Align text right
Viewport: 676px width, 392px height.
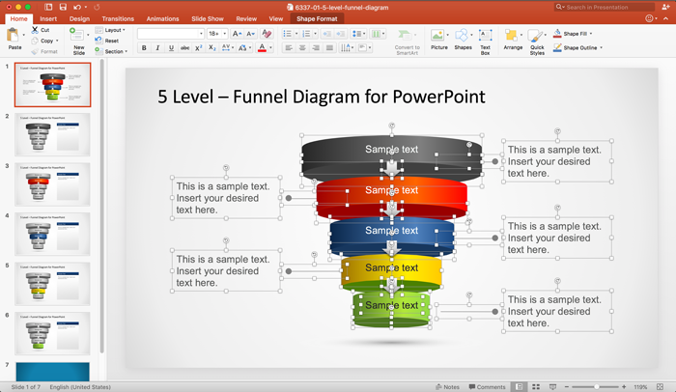(x=316, y=48)
